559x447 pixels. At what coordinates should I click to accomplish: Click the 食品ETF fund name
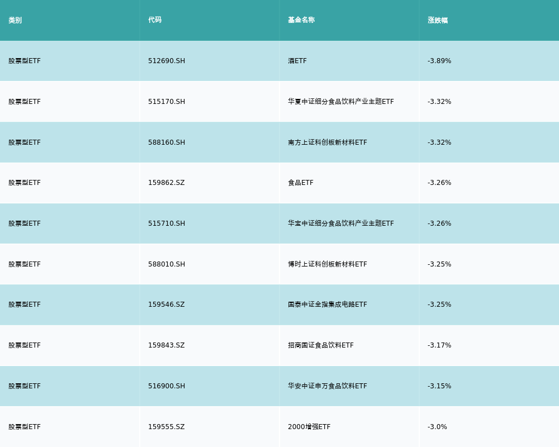click(301, 183)
